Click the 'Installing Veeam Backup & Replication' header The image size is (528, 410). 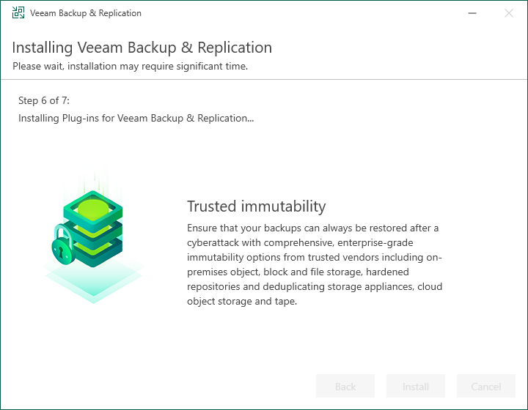coord(142,48)
